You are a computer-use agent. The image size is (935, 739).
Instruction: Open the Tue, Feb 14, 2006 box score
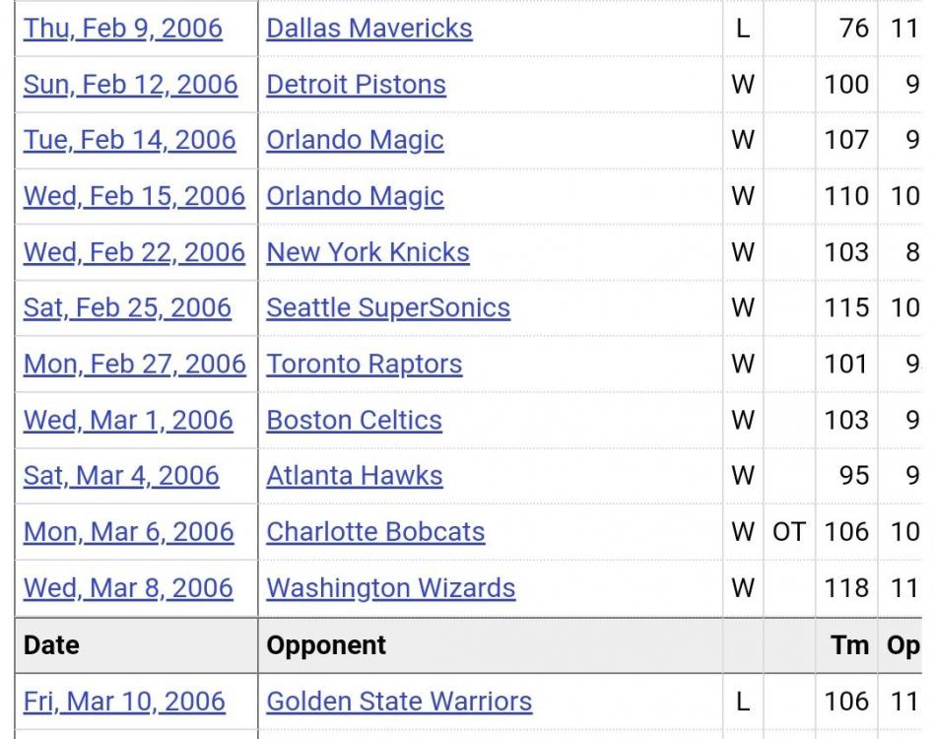point(129,140)
